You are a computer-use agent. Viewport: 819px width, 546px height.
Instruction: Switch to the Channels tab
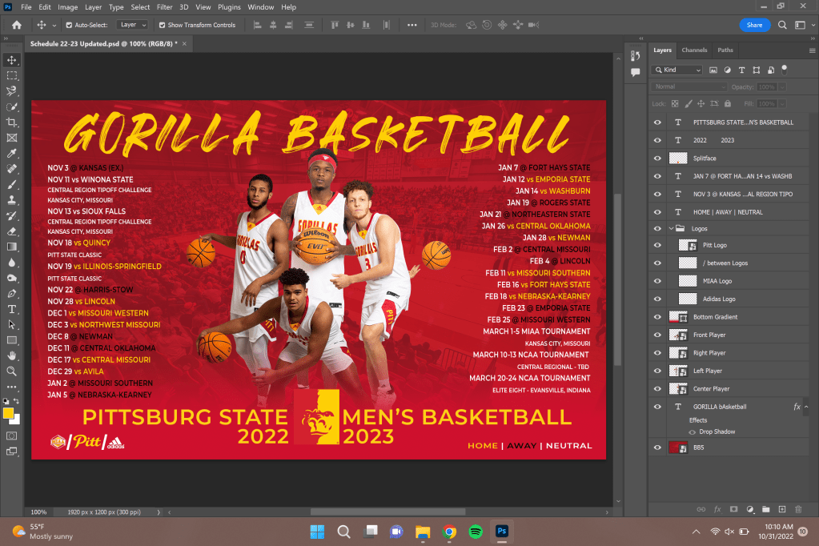point(694,50)
